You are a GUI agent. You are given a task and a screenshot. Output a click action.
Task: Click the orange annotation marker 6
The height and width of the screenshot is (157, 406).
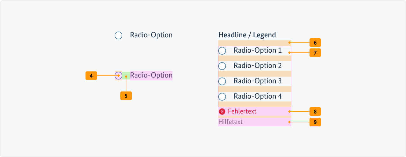click(315, 42)
